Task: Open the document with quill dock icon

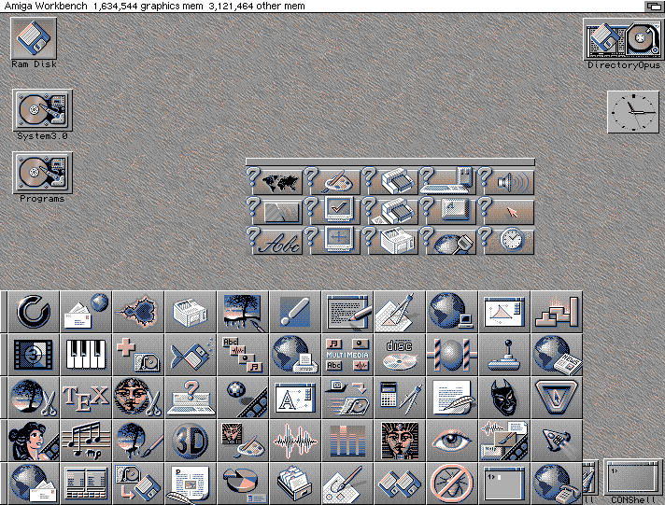Action: point(452,398)
